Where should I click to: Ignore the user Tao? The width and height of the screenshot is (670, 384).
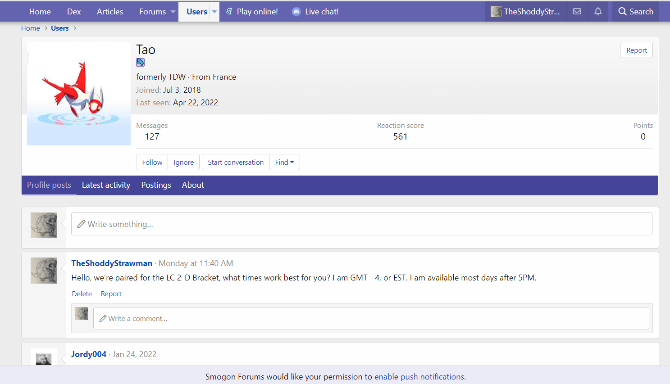184,163
